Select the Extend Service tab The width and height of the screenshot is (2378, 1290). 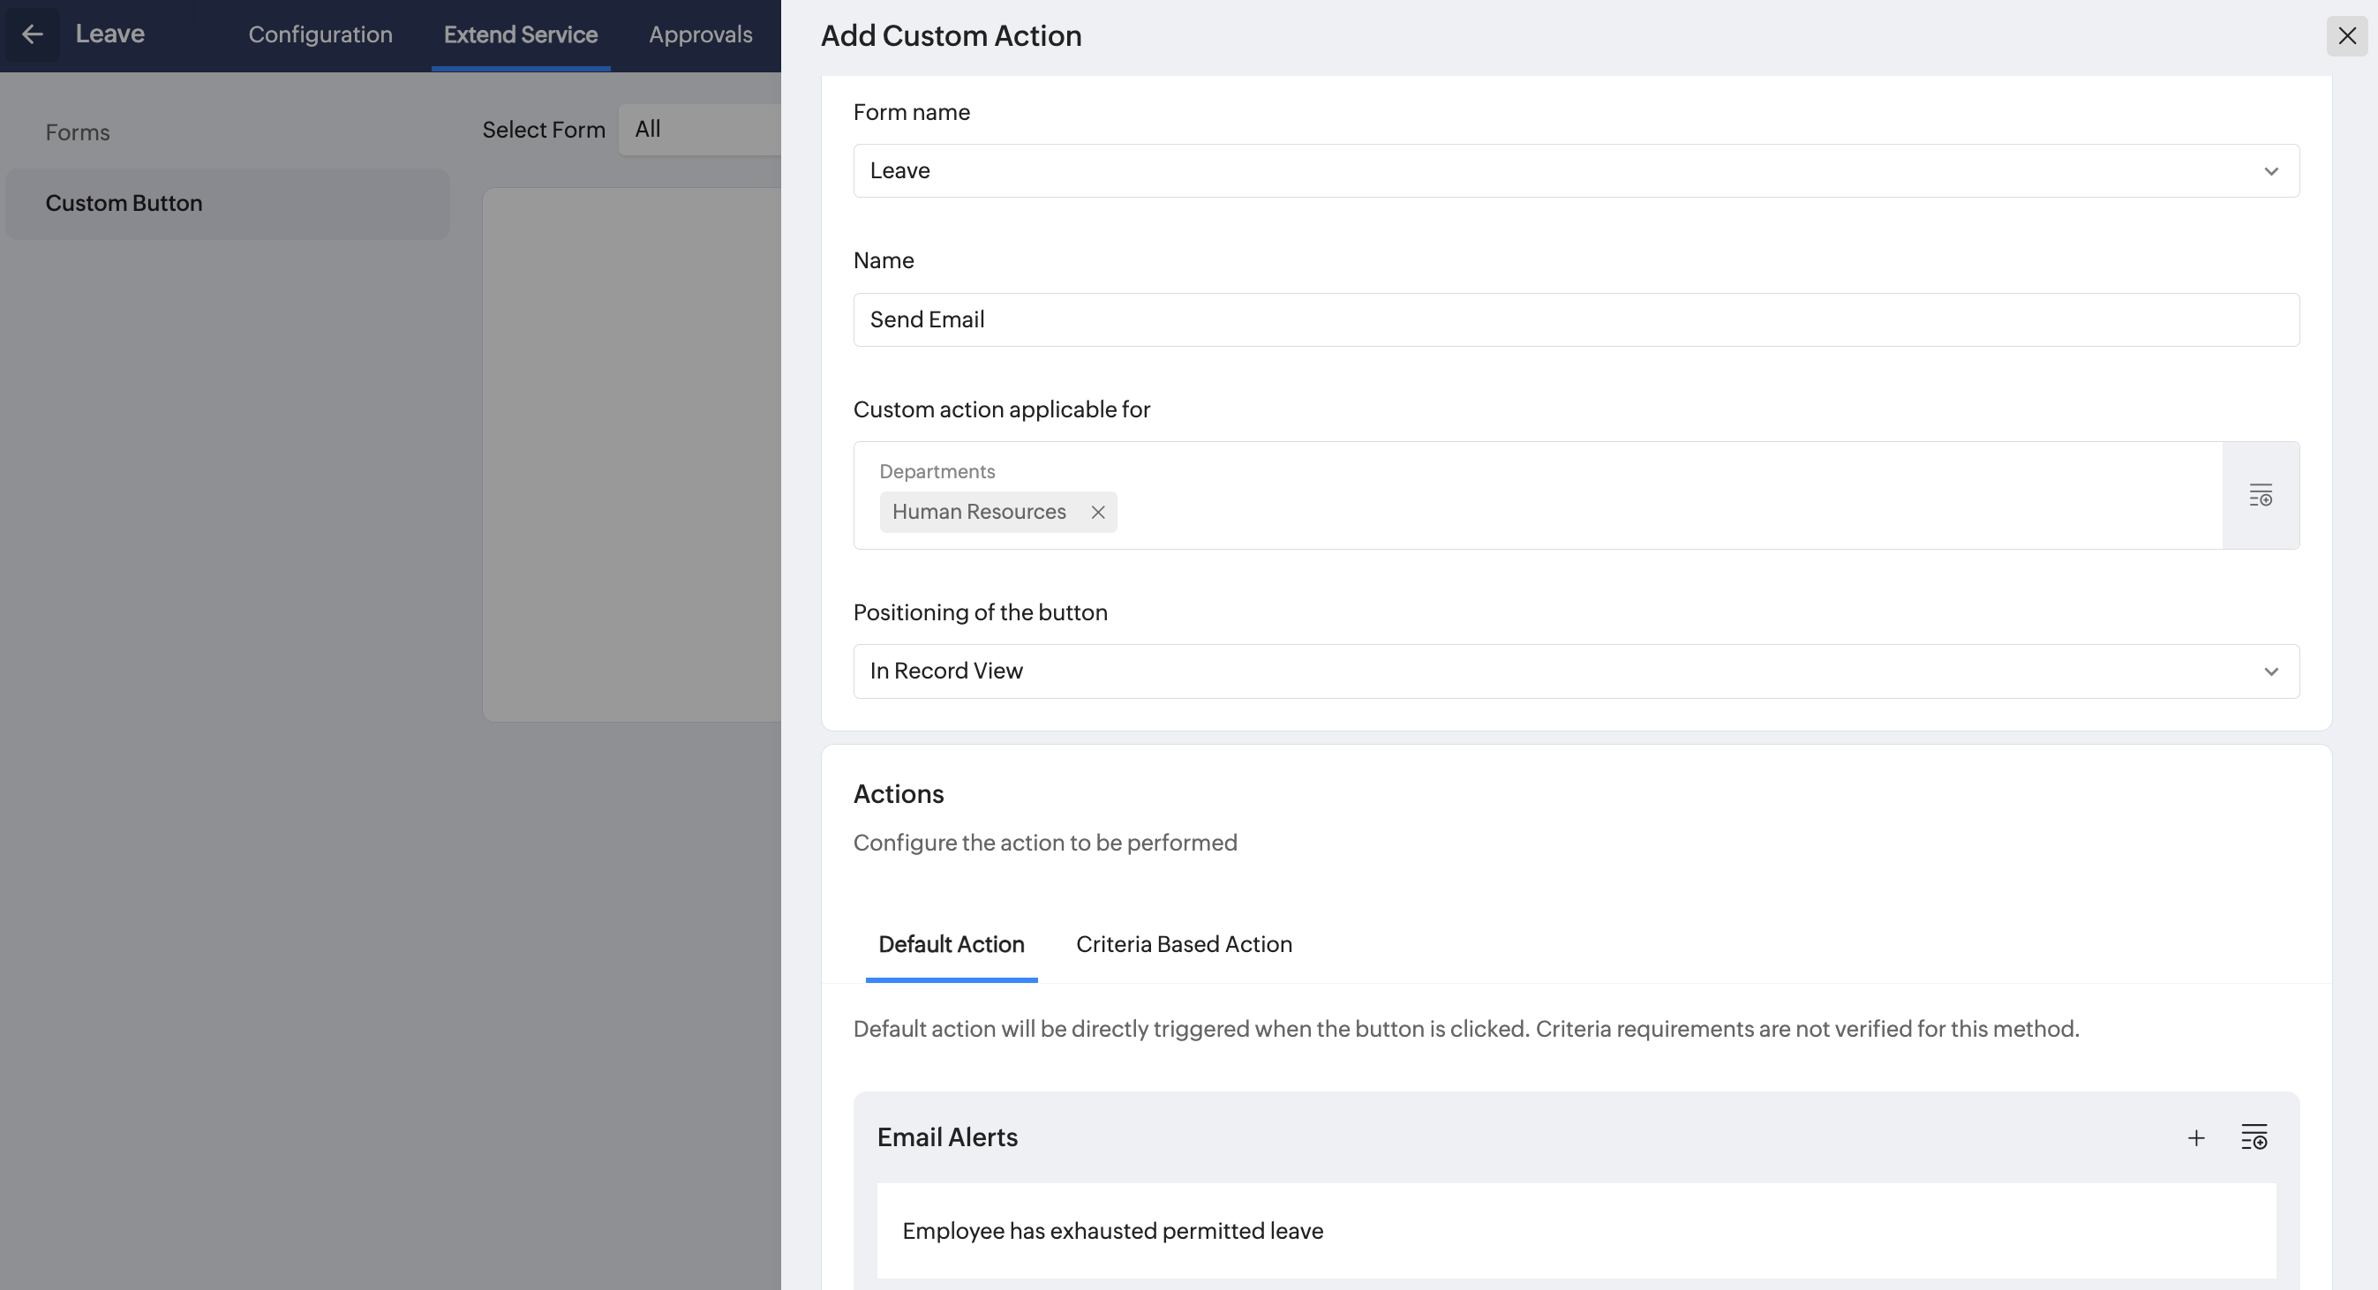[x=521, y=35]
